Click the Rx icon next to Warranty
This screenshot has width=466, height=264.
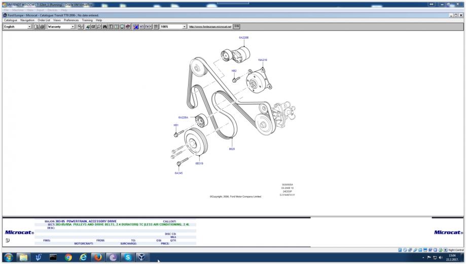pyautogui.click(x=81, y=27)
